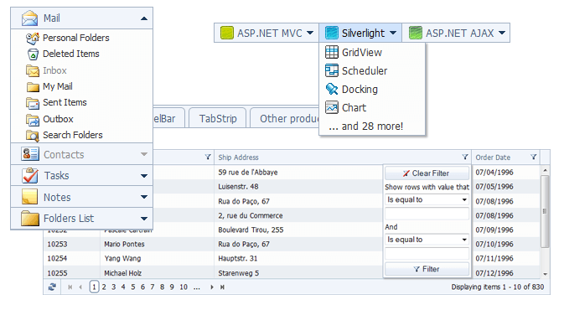Click the Filter button in the popup

tap(427, 269)
